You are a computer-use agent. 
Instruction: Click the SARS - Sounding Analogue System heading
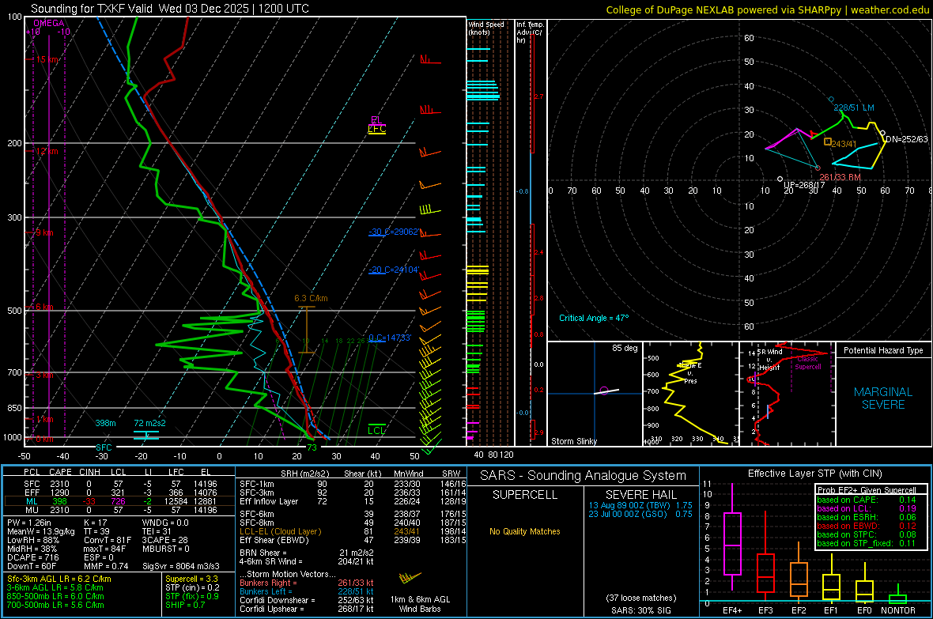click(584, 476)
